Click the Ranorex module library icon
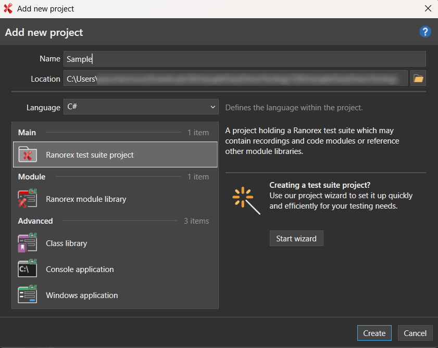 (28, 198)
